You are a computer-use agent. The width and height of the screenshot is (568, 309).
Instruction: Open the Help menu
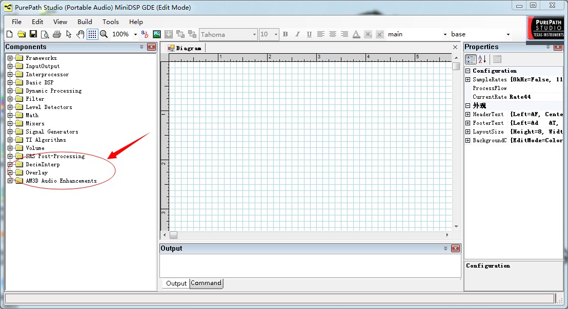tap(136, 21)
